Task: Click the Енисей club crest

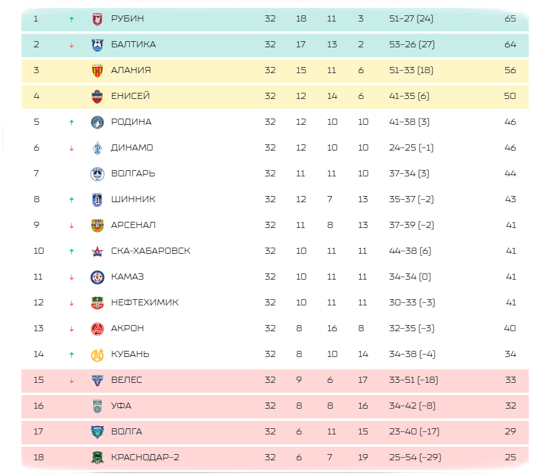Action: click(97, 96)
